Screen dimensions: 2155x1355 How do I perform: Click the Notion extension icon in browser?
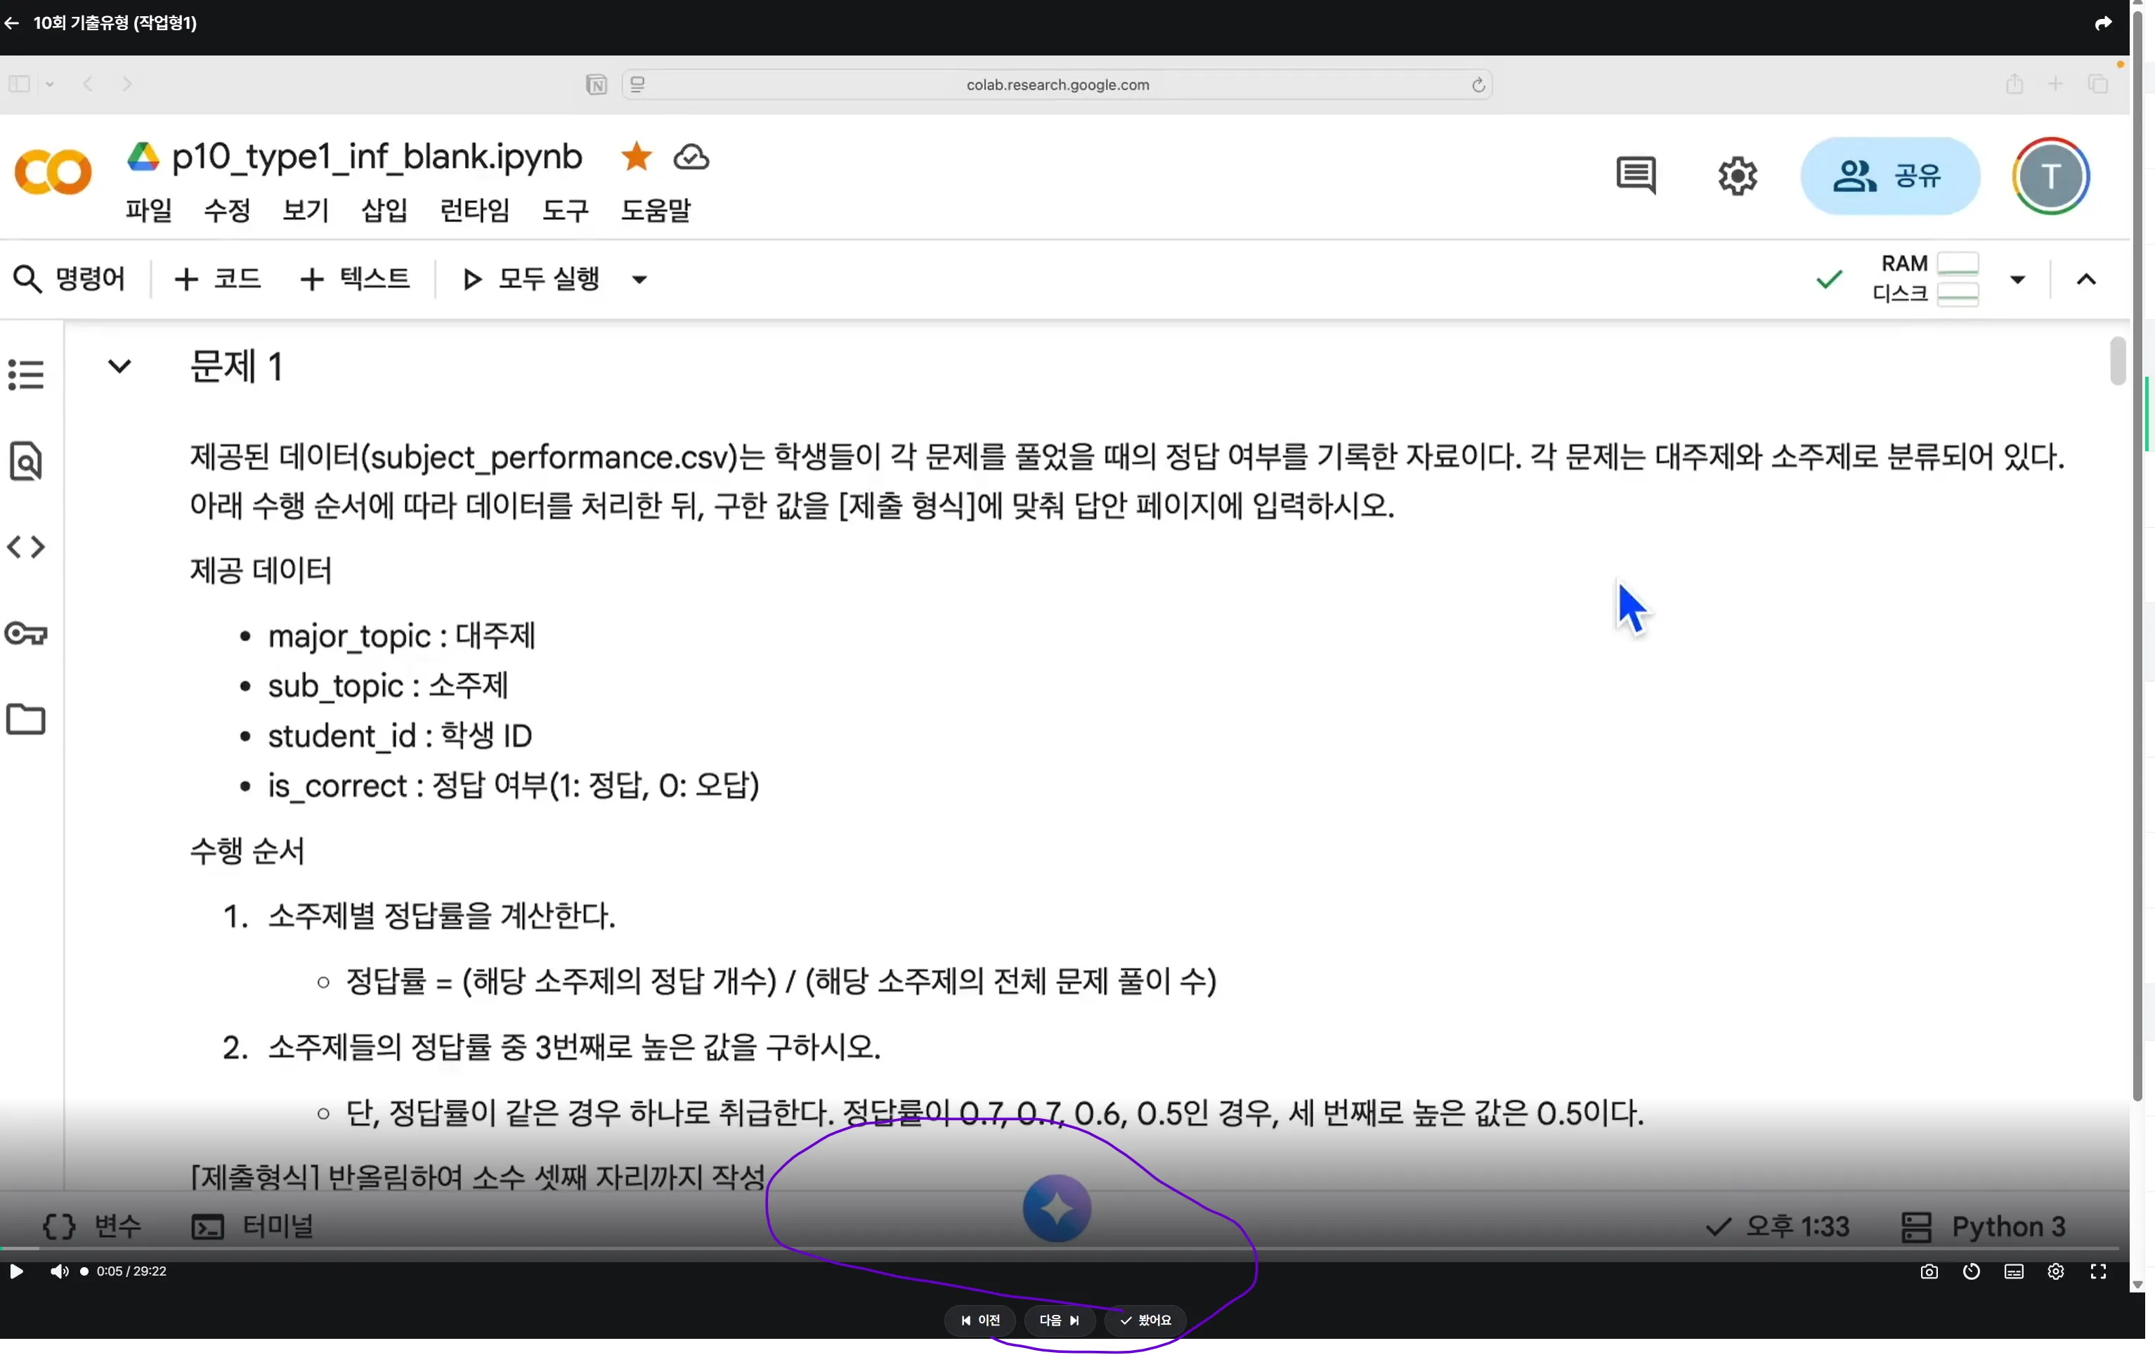point(596,85)
